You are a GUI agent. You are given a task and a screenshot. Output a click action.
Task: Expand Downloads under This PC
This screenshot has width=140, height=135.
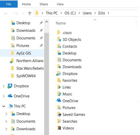point(6,129)
